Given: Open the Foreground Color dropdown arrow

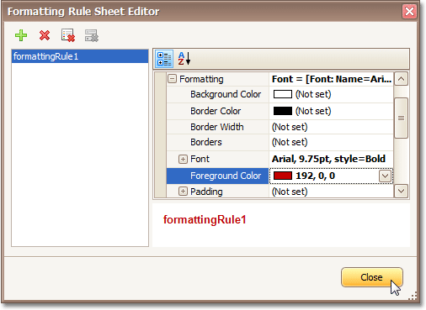Looking at the screenshot, I should coord(385,176).
